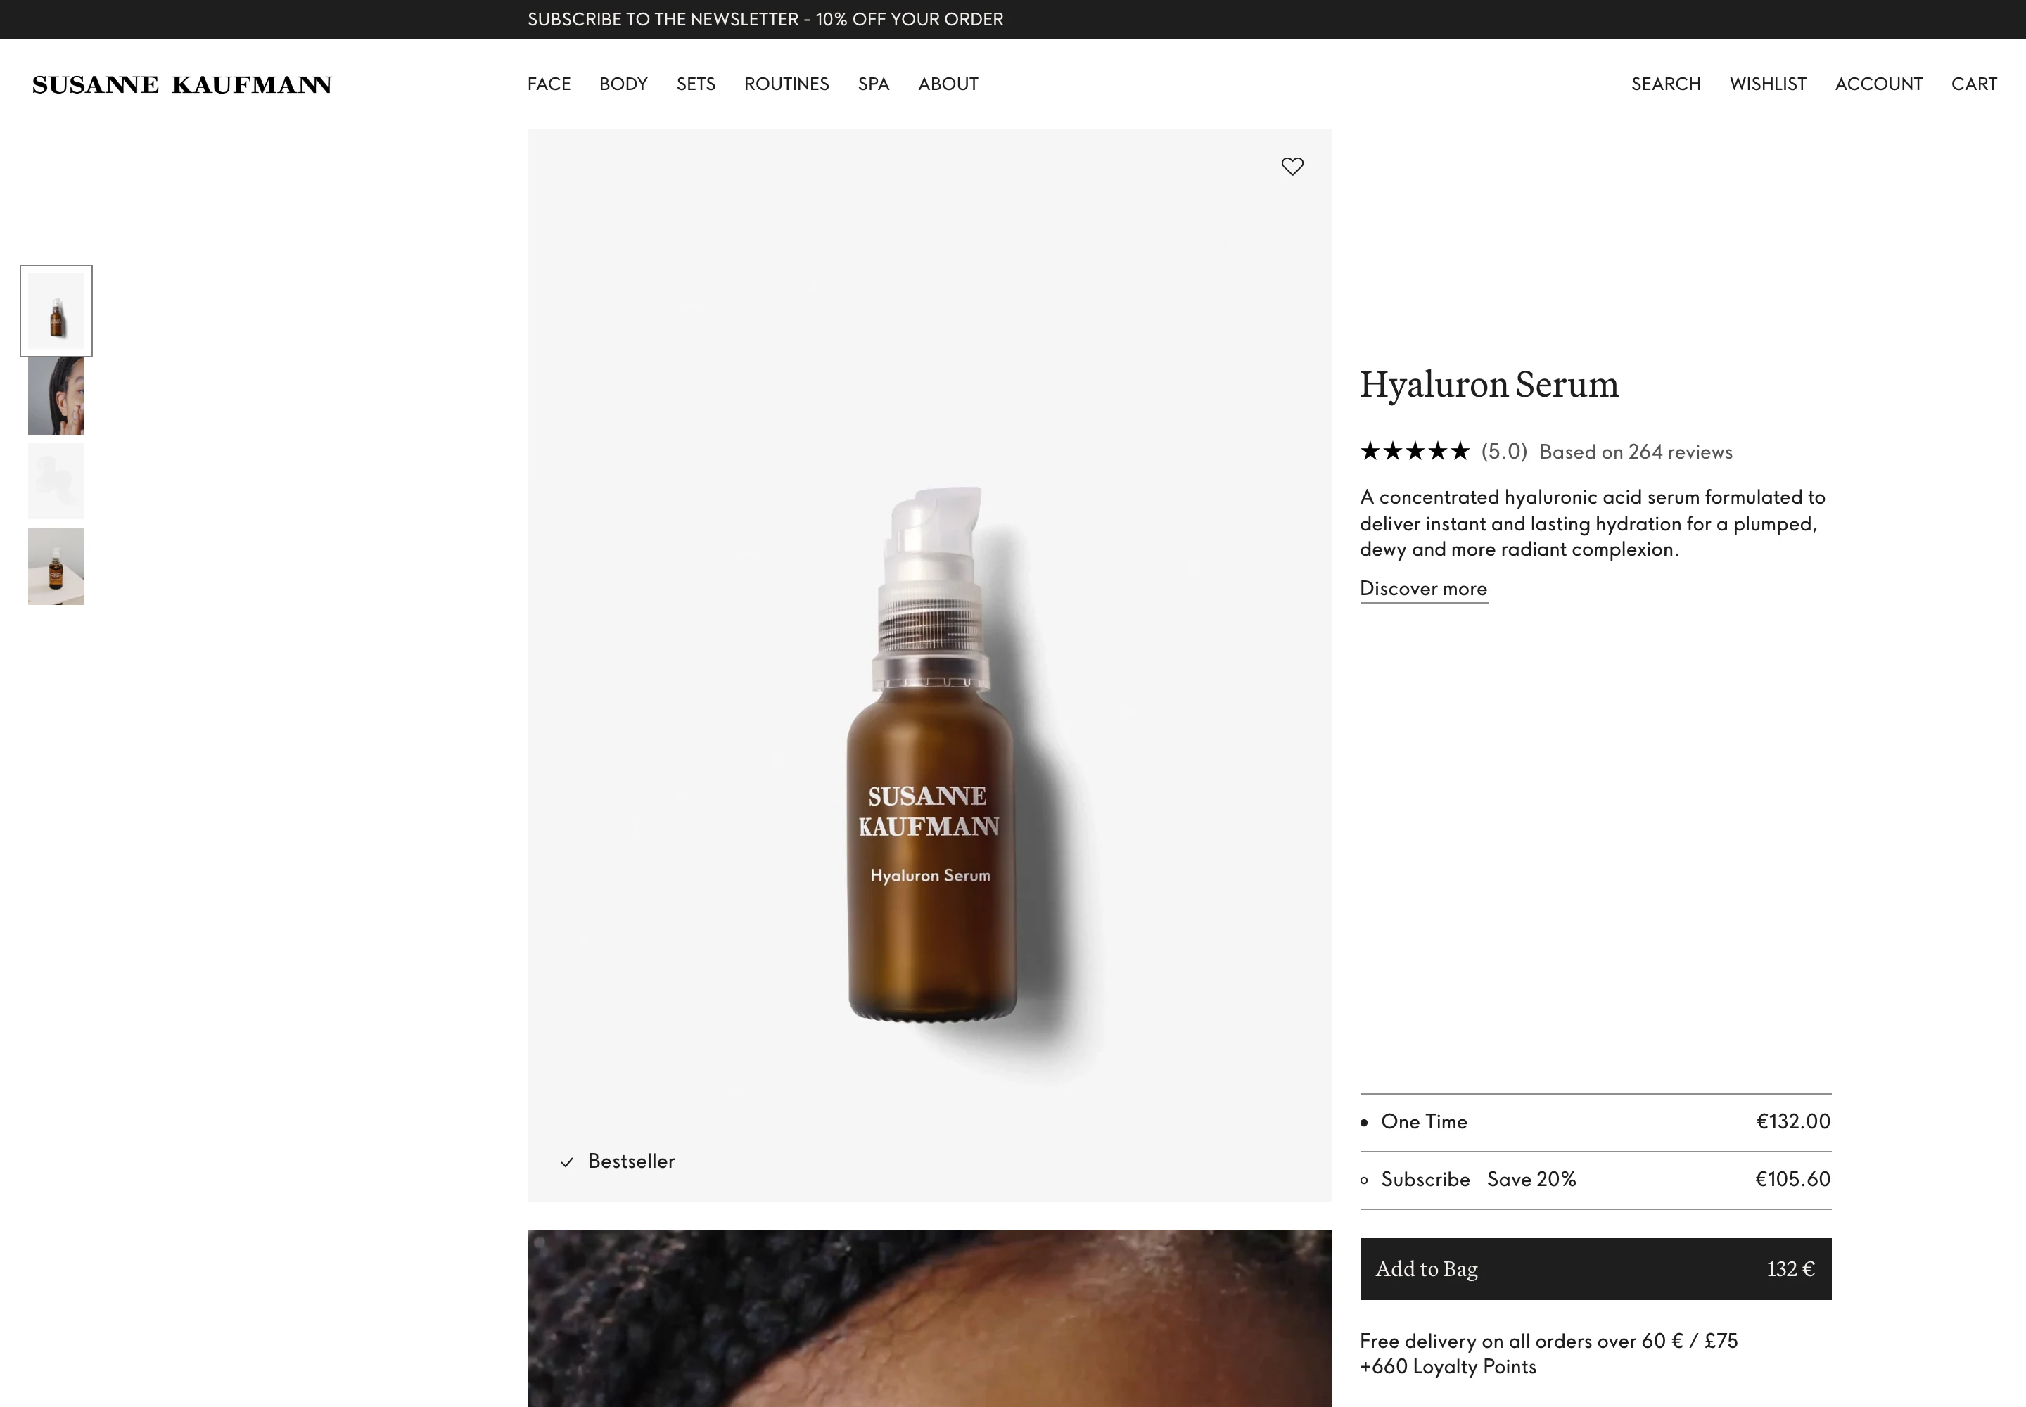This screenshot has width=2026, height=1407.
Task: Click the model close-up image below
Action: [929, 1318]
